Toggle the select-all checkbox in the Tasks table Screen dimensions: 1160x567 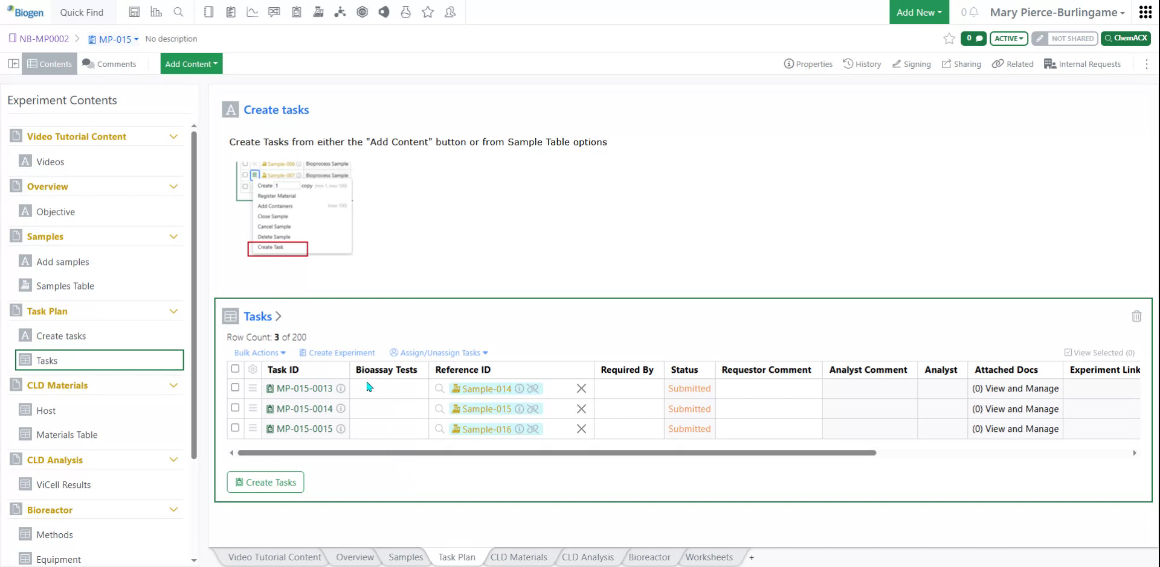(235, 369)
